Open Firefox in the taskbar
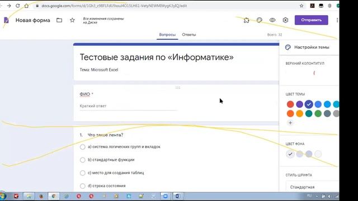Screen dimensions: 358x201 (x=41, y=196)
